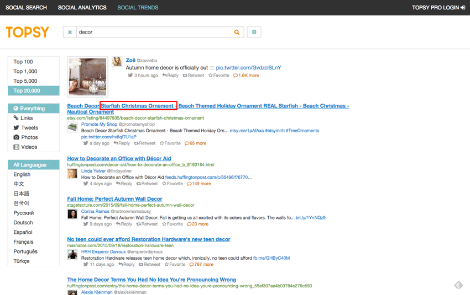The height and width of the screenshot is (295, 470).
Task: Show 767 more tweets
Action: point(201,264)
